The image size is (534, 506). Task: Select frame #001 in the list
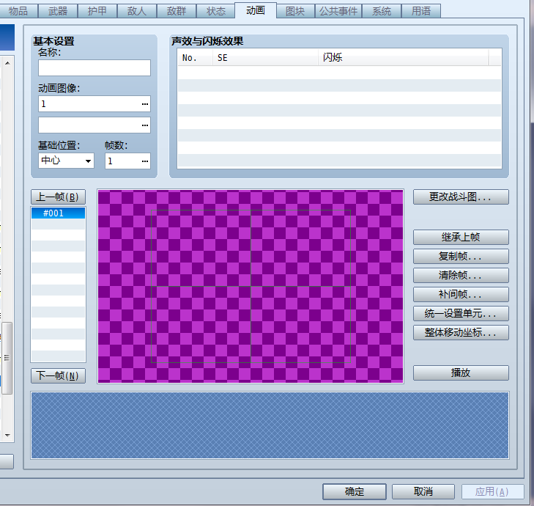coord(58,213)
